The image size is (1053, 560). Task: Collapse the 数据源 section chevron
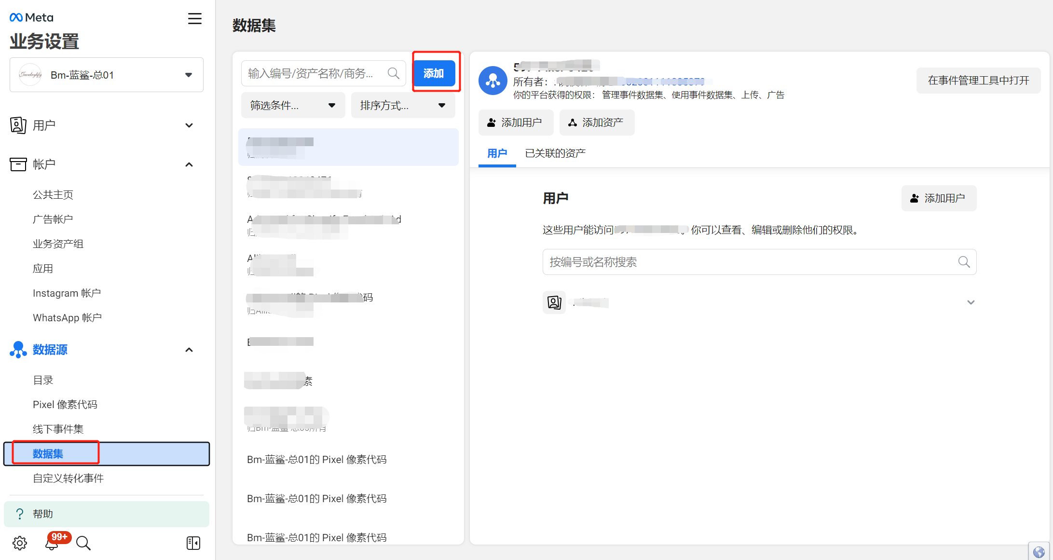189,350
